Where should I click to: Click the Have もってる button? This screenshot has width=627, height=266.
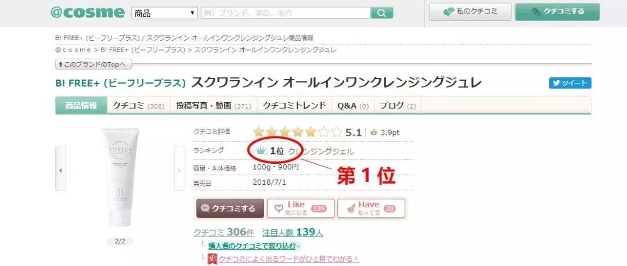(x=371, y=209)
